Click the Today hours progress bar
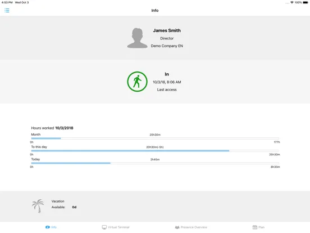This screenshot has width=310, height=233. coord(155,163)
